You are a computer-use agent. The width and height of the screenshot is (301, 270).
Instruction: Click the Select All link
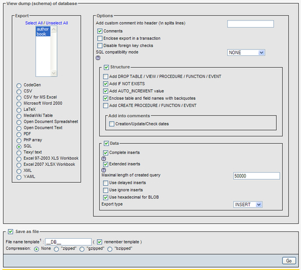click(x=34, y=23)
